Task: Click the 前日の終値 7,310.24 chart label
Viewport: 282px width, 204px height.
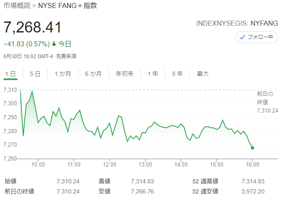Action: (x=267, y=102)
